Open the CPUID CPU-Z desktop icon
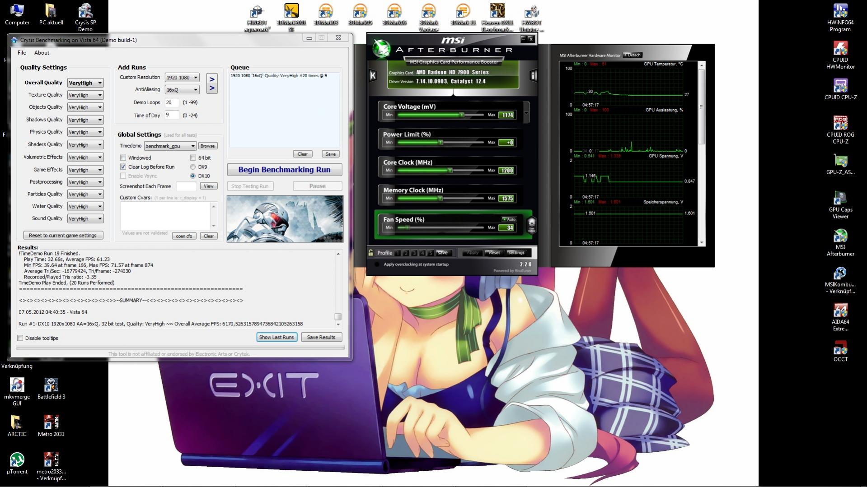 click(x=840, y=89)
